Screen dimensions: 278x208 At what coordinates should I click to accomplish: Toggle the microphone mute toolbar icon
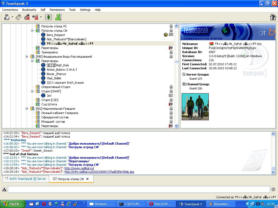coord(27,17)
